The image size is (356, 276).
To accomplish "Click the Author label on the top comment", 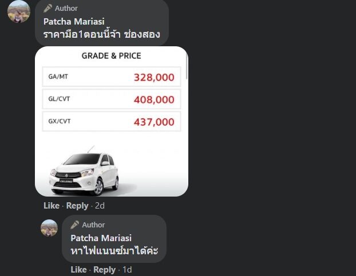I will (66, 9).
